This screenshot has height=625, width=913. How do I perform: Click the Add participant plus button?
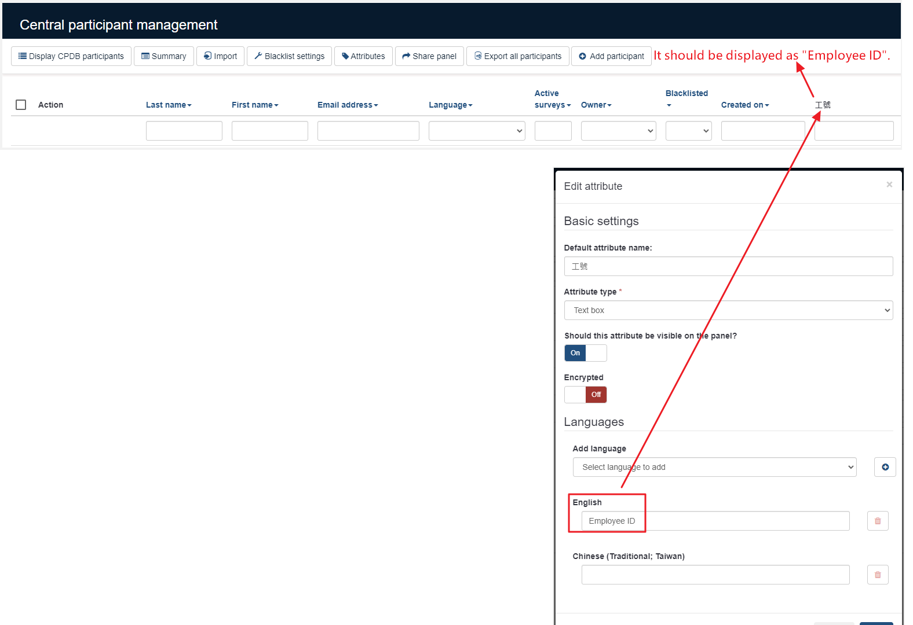(611, 56)
